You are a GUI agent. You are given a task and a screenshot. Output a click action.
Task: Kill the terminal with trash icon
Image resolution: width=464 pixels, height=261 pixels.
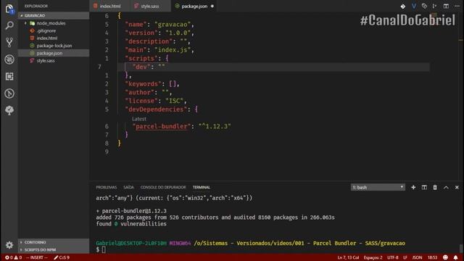tap(435, 187)
